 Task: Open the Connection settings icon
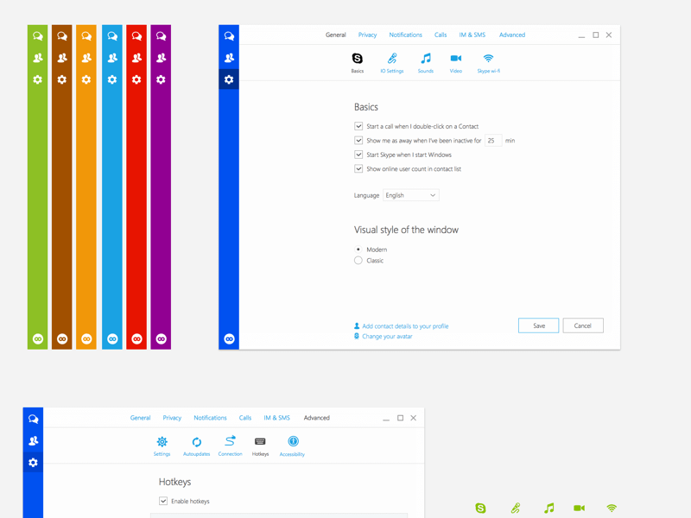[x=230, y=442]
